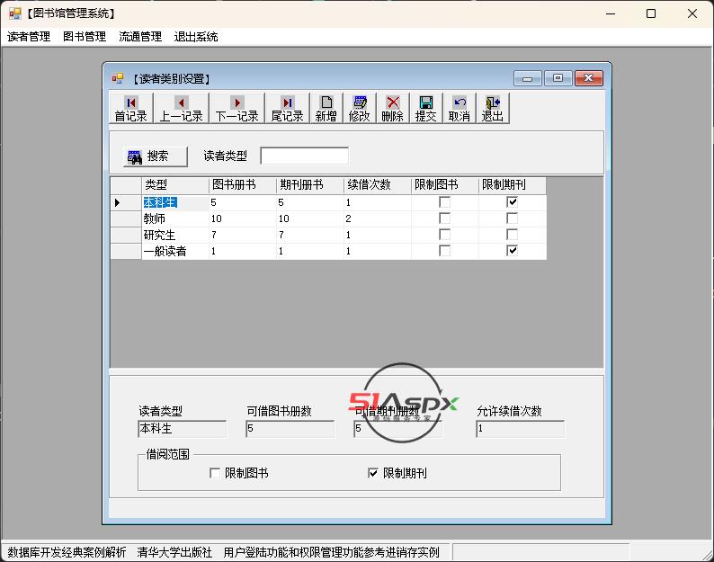Image resolution: width=714 pixels, height=562 pixels.
Task: Toggle 限制期刊 checkbox in 本科生 row
Action: (x=512, y=202)
